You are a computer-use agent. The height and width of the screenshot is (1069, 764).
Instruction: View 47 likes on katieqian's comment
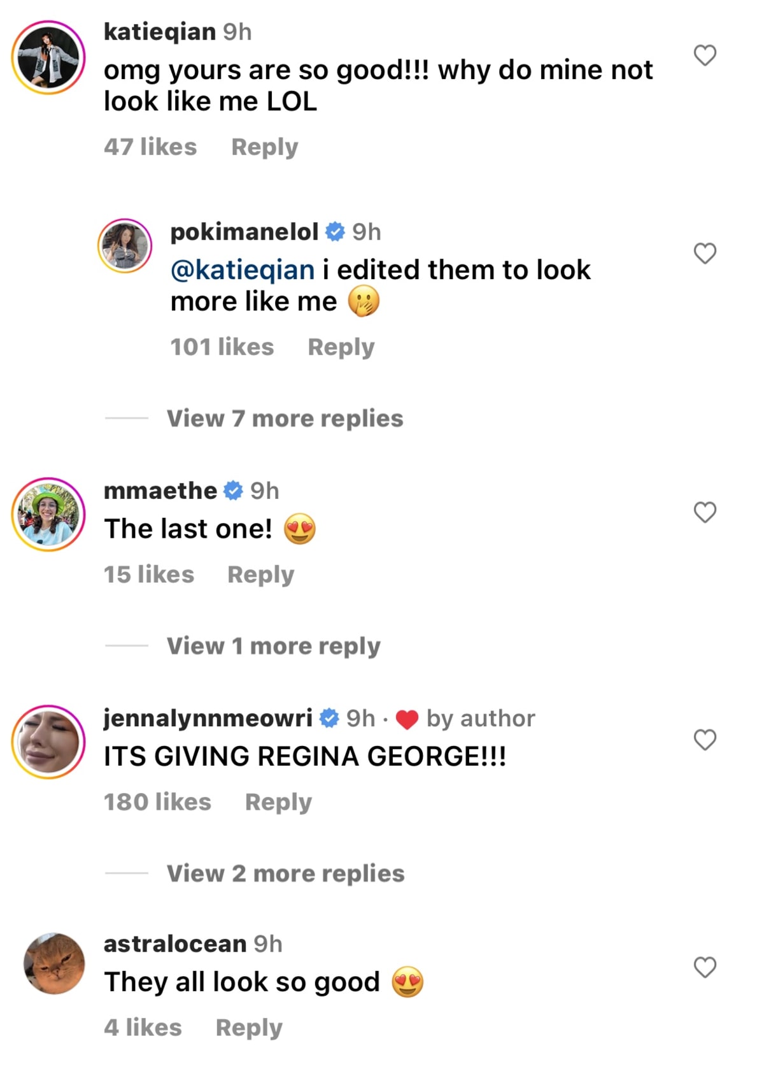click(150, 147)
